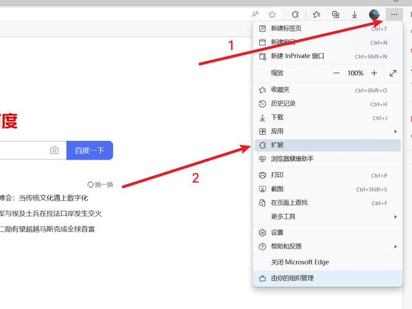Open headline about 埃及士兵在拉法口岸
This screenshot has width=412, height=309.
point(51,214)
